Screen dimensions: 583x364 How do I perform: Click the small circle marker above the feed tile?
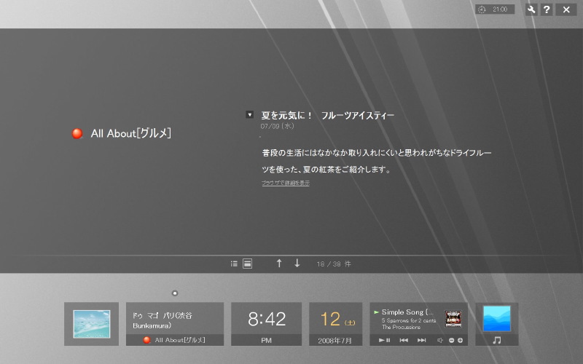coord(175,293)
